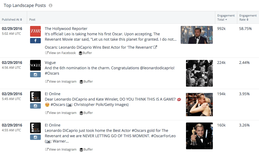The width and height of the screenshot is (259, 153).
Task: Click E! Online name on 5:45 AM post
Action: point(53,94)
